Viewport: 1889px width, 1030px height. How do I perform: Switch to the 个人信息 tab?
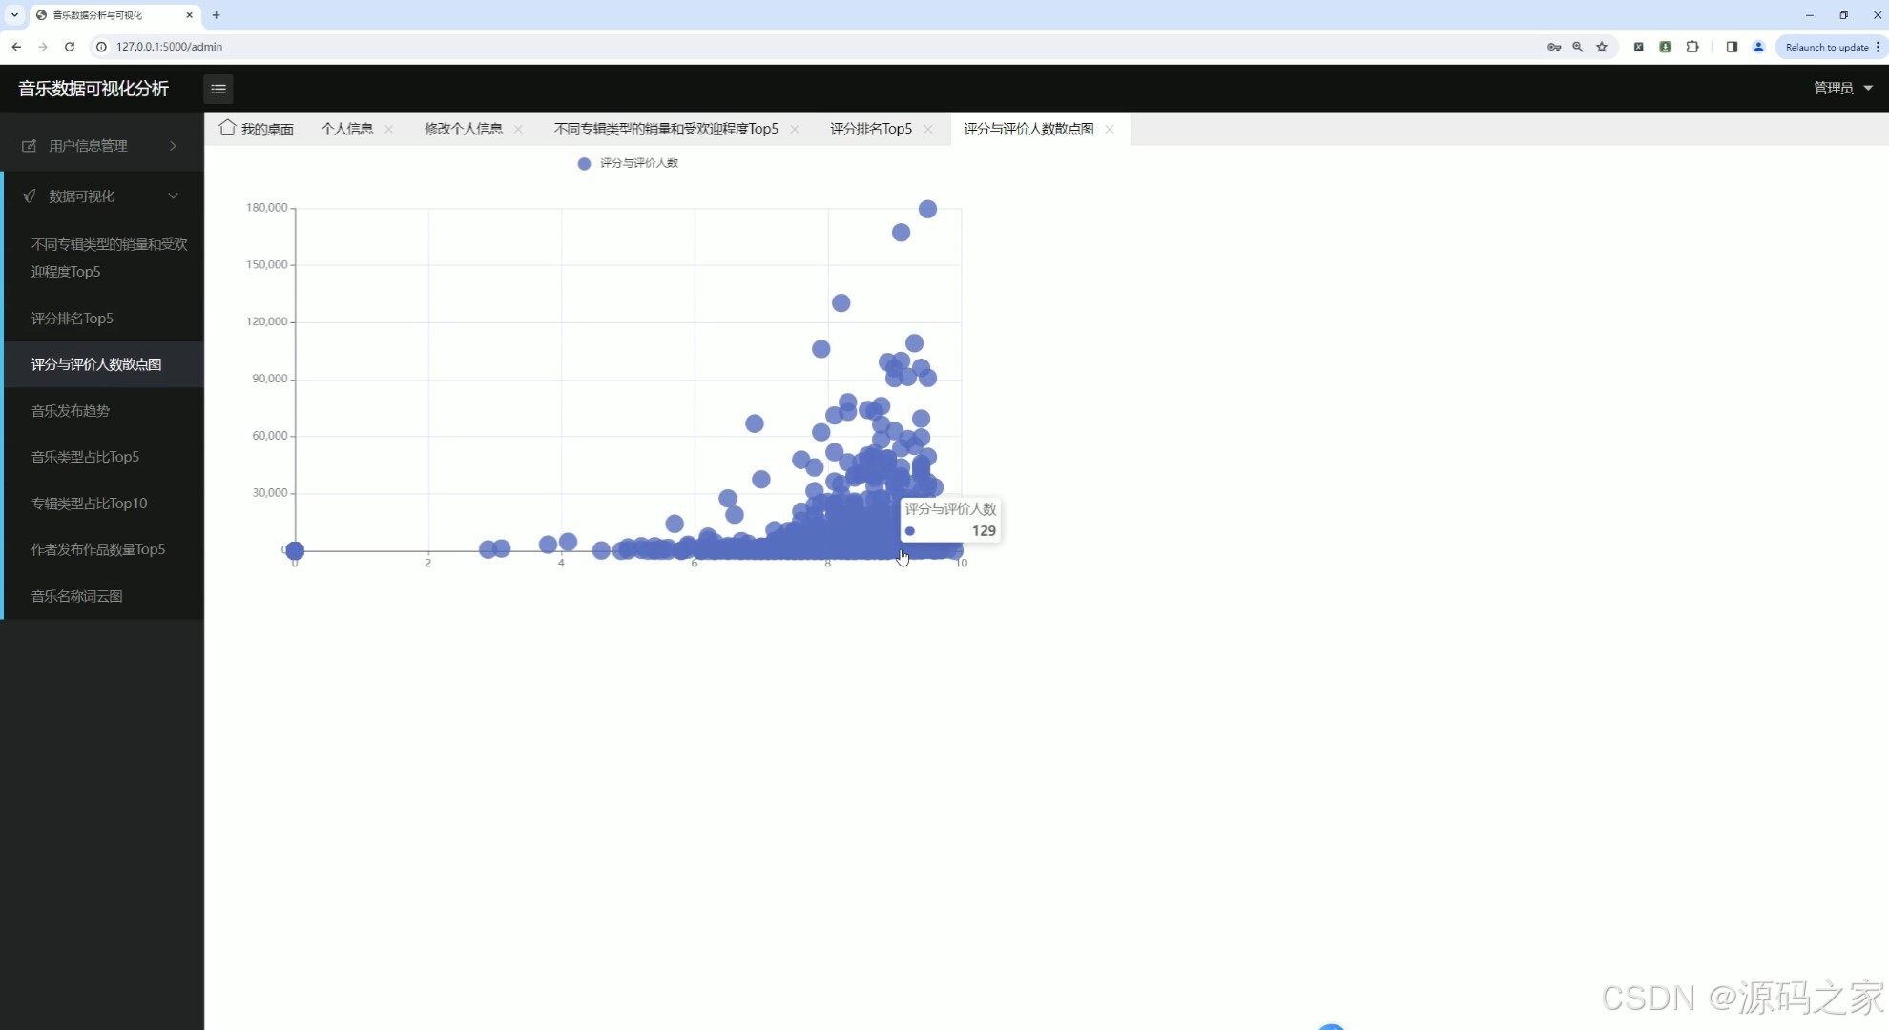coord(346,129)
